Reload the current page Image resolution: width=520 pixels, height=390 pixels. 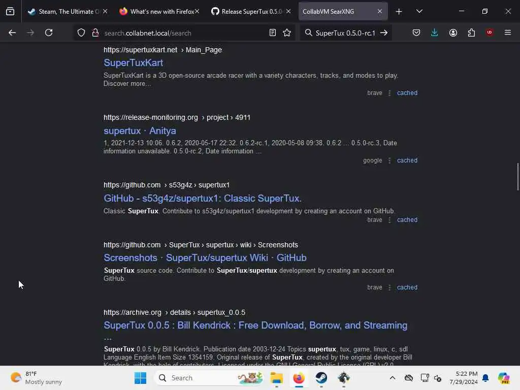49,32
